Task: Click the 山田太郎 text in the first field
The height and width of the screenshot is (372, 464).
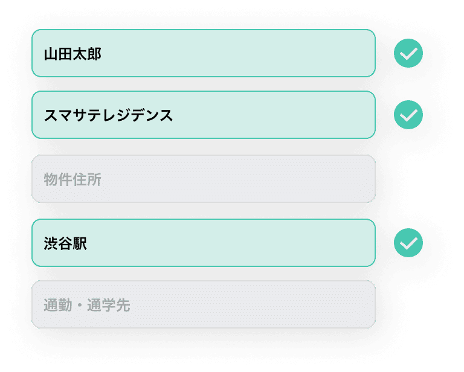Action: (72, 54)
